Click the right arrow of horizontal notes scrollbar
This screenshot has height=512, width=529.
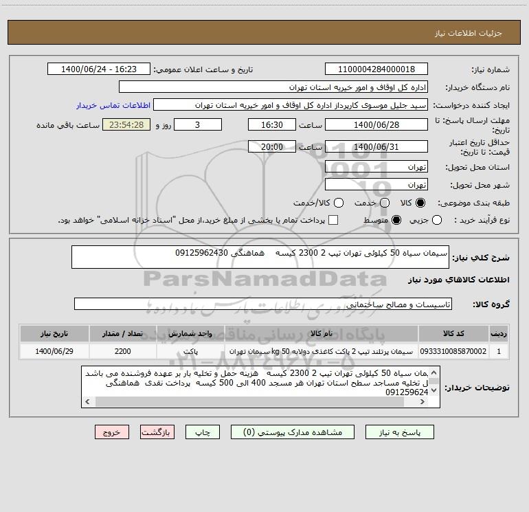click(x=423, y=401)
